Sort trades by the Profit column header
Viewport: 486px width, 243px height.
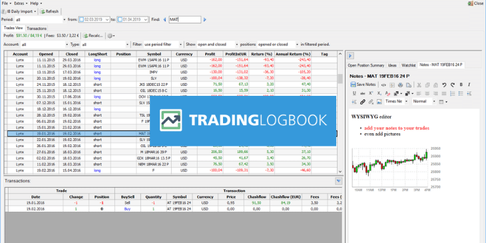click(210, 54)
